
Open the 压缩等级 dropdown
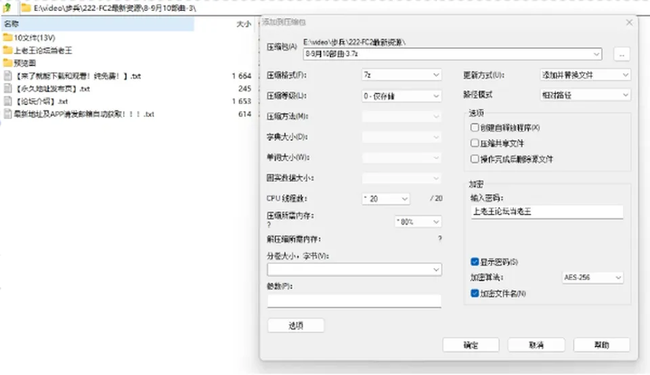402,95
